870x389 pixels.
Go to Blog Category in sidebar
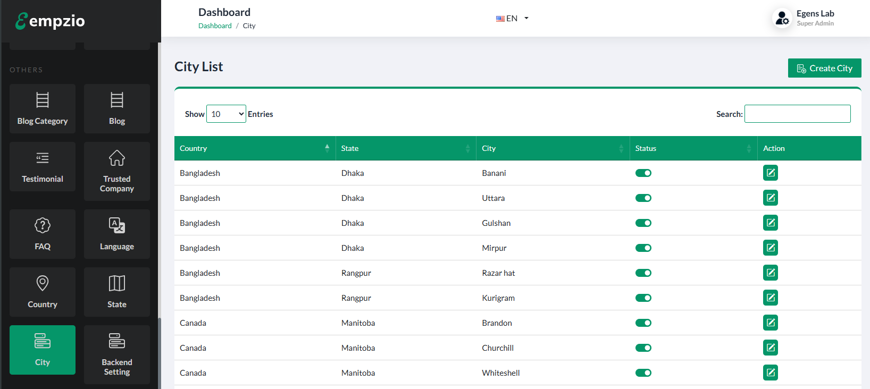[x=43, y=109]
